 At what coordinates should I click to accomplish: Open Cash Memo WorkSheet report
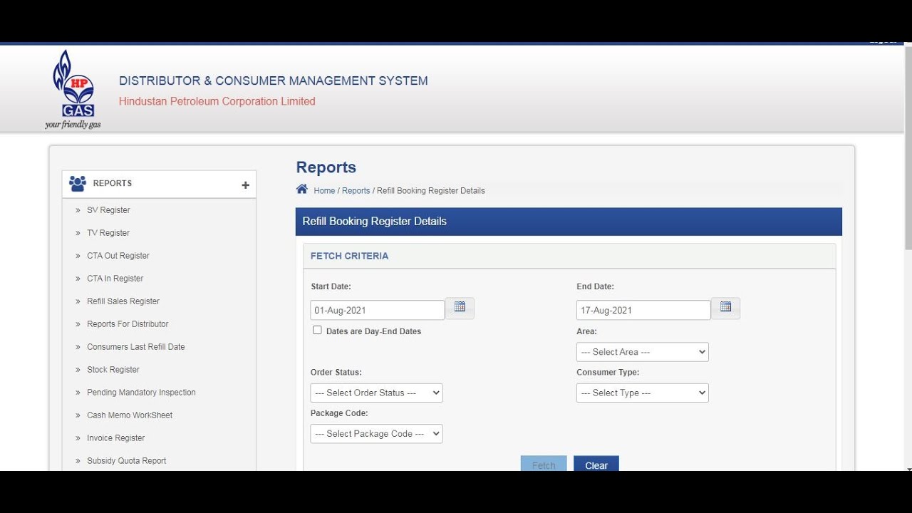tap(130, 415)
